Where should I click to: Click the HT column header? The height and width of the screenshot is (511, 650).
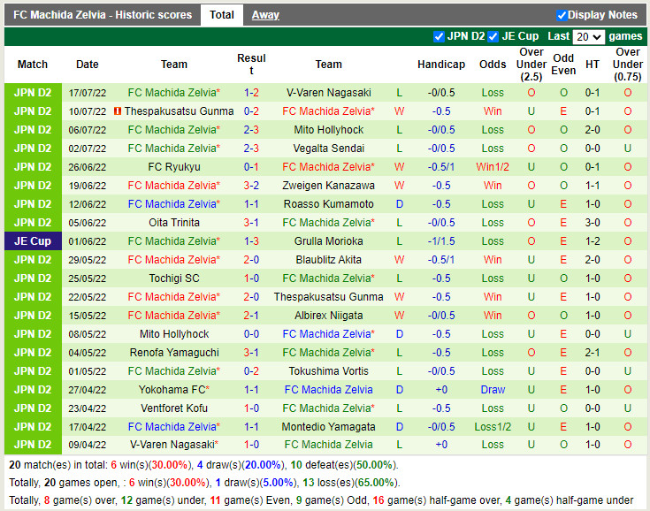tap(592, 65)
